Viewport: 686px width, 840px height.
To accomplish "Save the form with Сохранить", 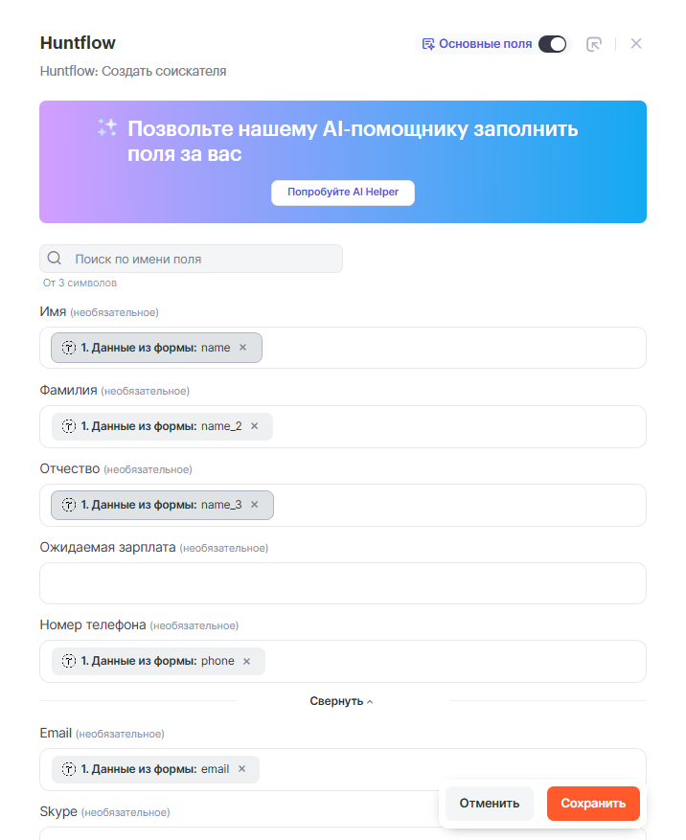I will [592, 804].
